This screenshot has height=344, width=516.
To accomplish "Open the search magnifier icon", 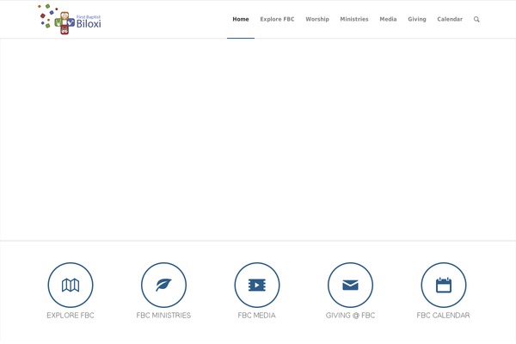I will pos(476,20).
